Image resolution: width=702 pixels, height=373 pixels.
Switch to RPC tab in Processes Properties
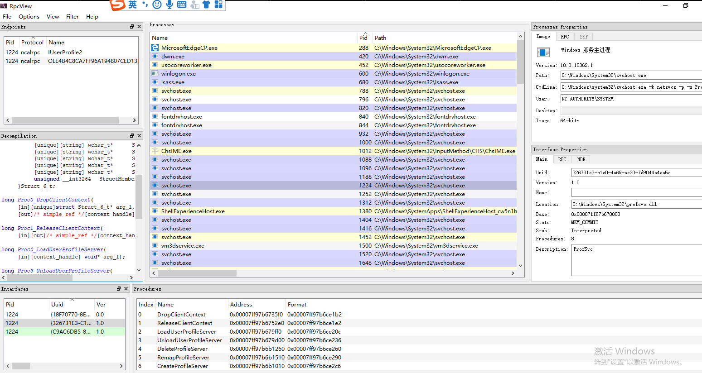(x=565, y=37)
